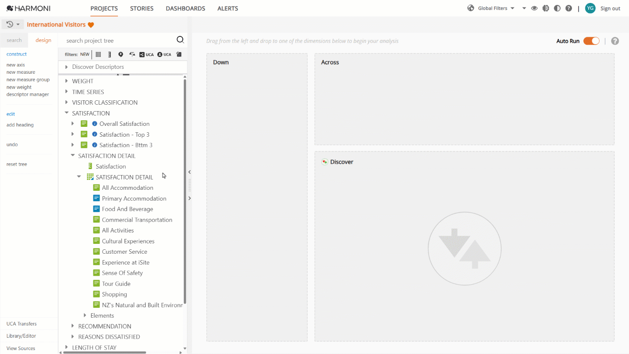Viewport: 629px width, 354px height.
Task: Click the project tree vertical scrollbar
Action: pos(185,191)
